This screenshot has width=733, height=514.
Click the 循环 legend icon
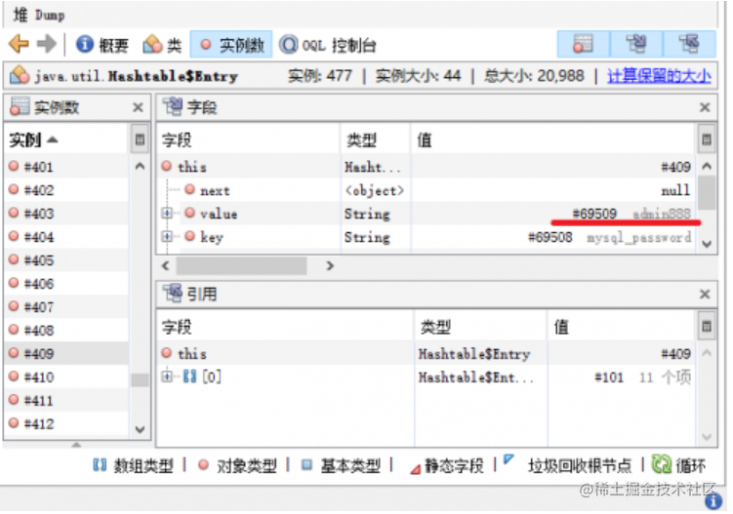pos(661,464)
